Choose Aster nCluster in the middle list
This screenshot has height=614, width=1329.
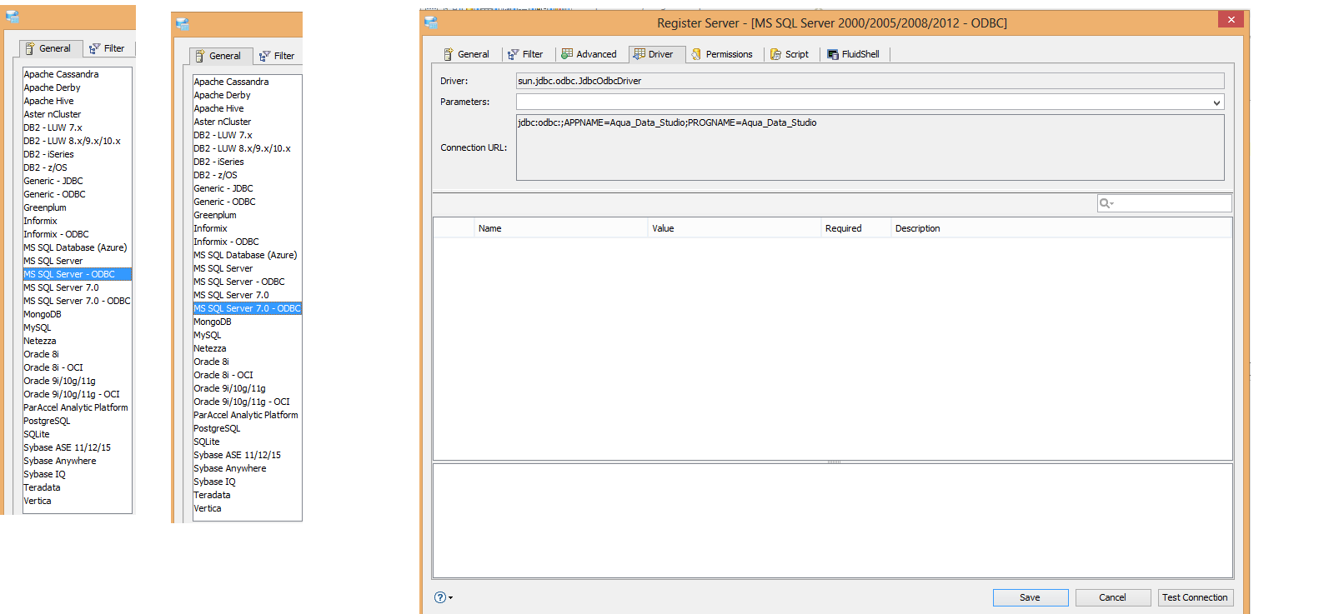(x=247, y=122)
